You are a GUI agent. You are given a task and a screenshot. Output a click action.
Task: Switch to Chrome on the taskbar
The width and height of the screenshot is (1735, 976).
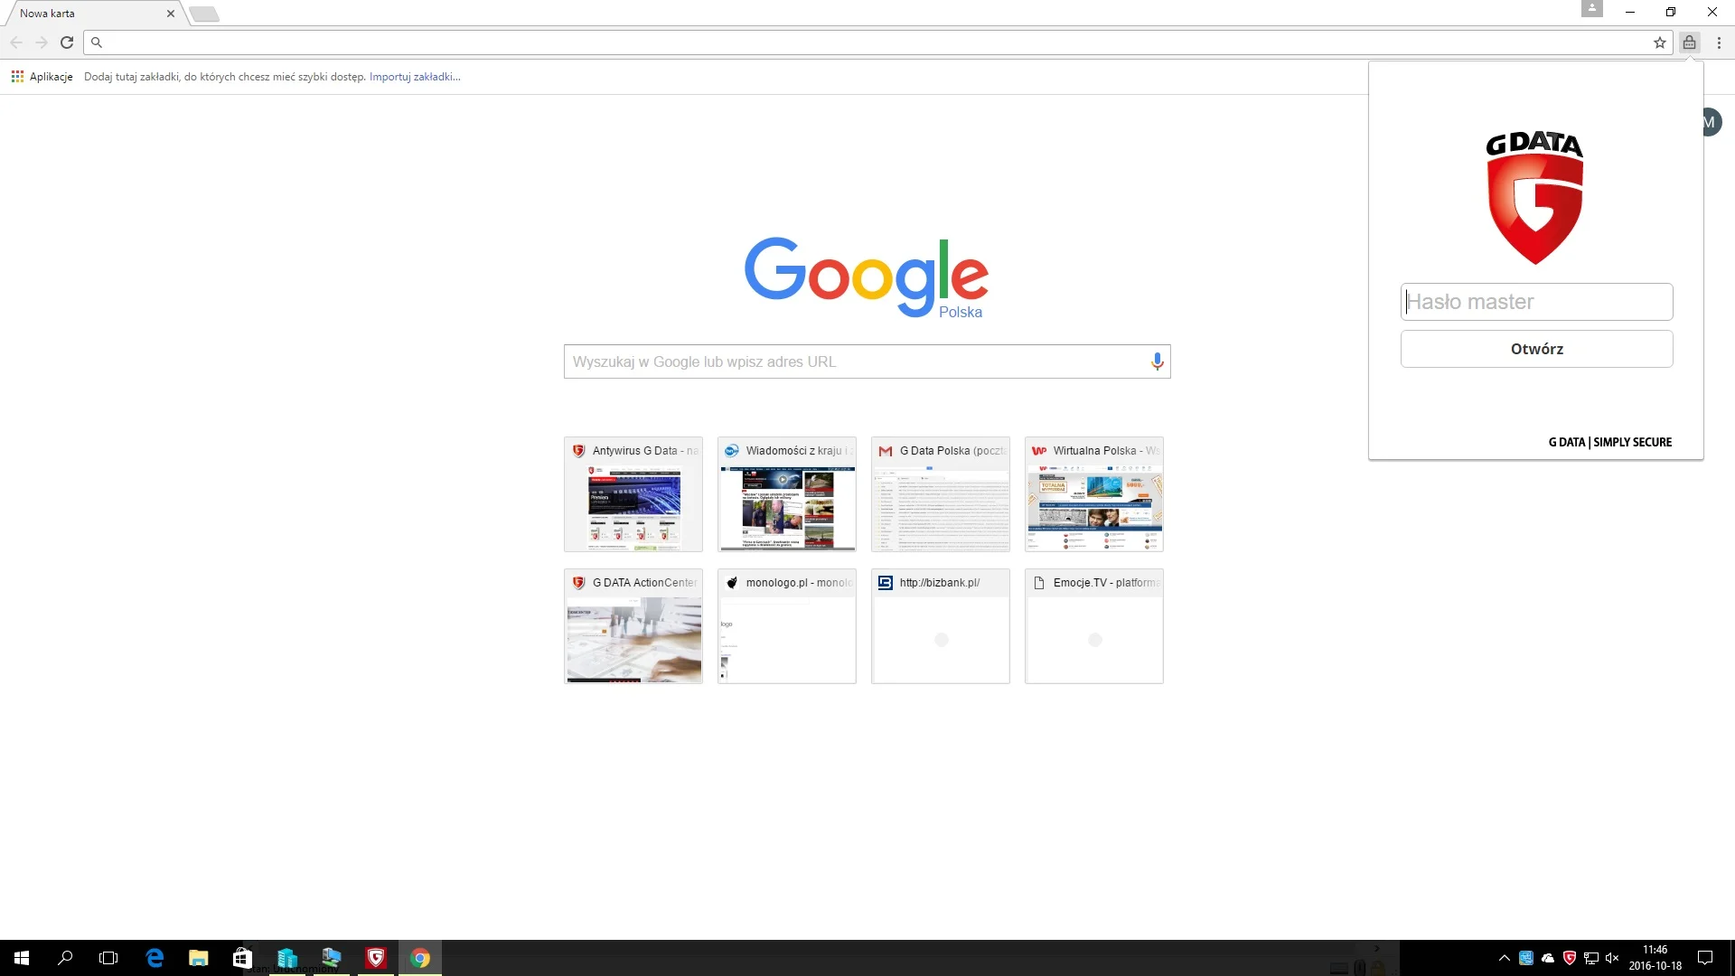tap(420, 958)
